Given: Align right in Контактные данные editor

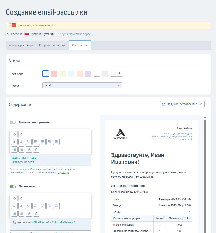Looking at the screenshot, I should (x=49, y=142).
